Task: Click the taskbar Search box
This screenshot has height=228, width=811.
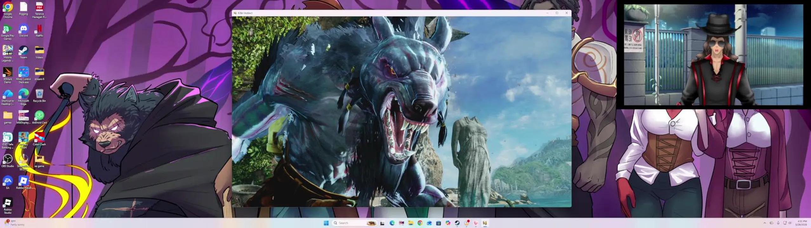Action: 354,223
